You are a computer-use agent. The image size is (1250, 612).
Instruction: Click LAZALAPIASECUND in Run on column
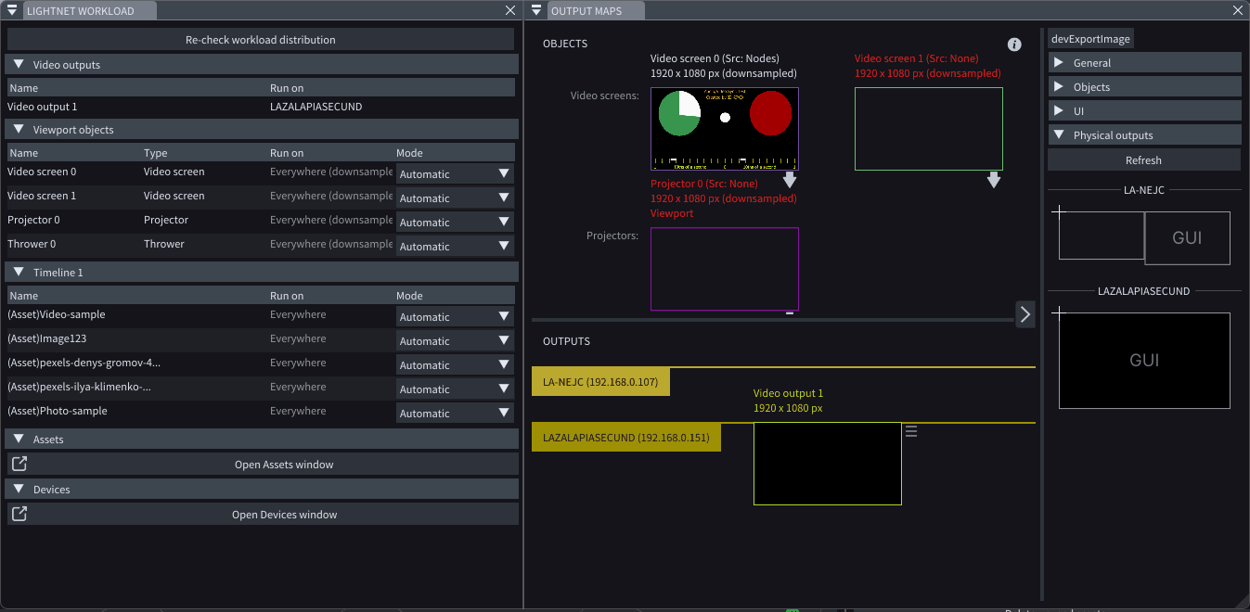tap(316, 107)
